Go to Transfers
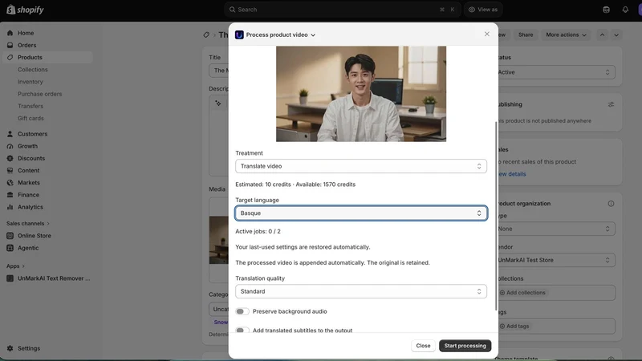The height and width of the screenshot is (361, 642). 30,106
